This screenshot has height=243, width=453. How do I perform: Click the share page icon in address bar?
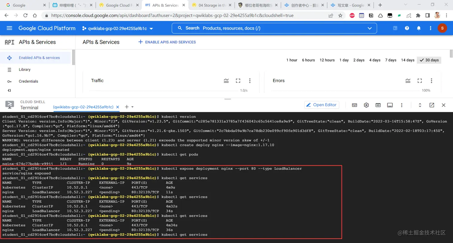331,16
